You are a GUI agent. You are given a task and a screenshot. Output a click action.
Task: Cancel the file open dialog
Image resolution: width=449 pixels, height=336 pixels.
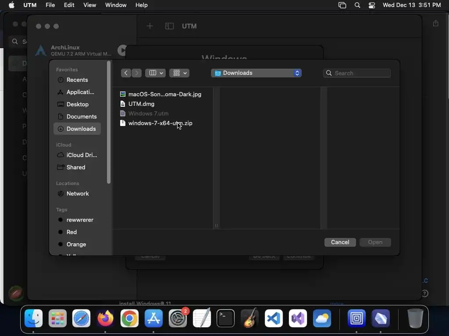coord(340,242)
